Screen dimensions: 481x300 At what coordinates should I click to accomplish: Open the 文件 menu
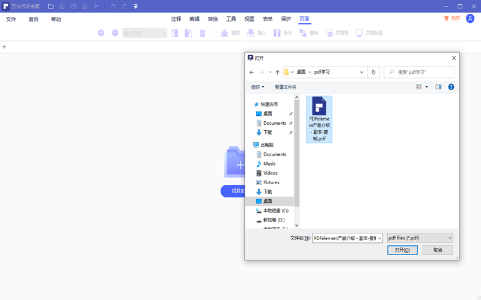click(x=11, y=19)
